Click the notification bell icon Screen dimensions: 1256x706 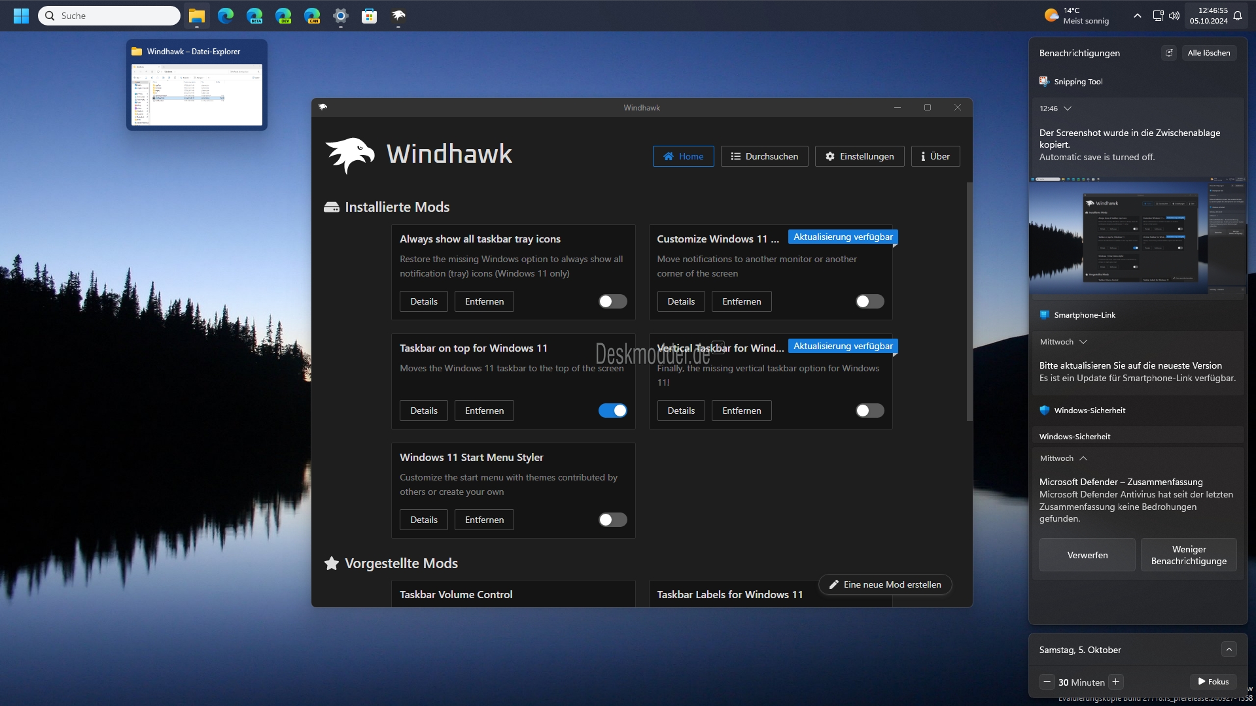click(x=1238, y=16)
